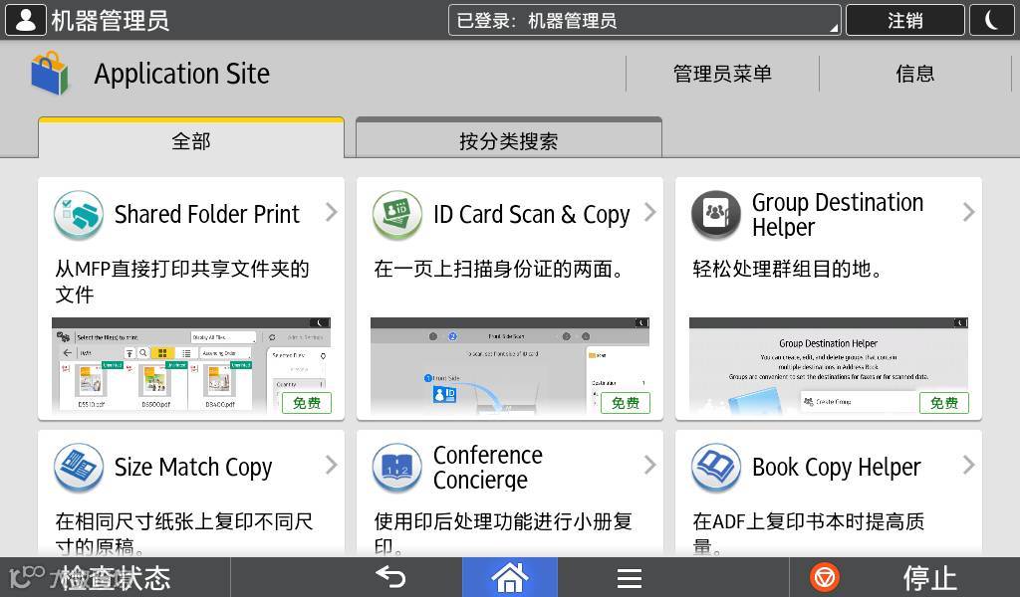Tap the description 轻松处理群组目的地。

787,269
